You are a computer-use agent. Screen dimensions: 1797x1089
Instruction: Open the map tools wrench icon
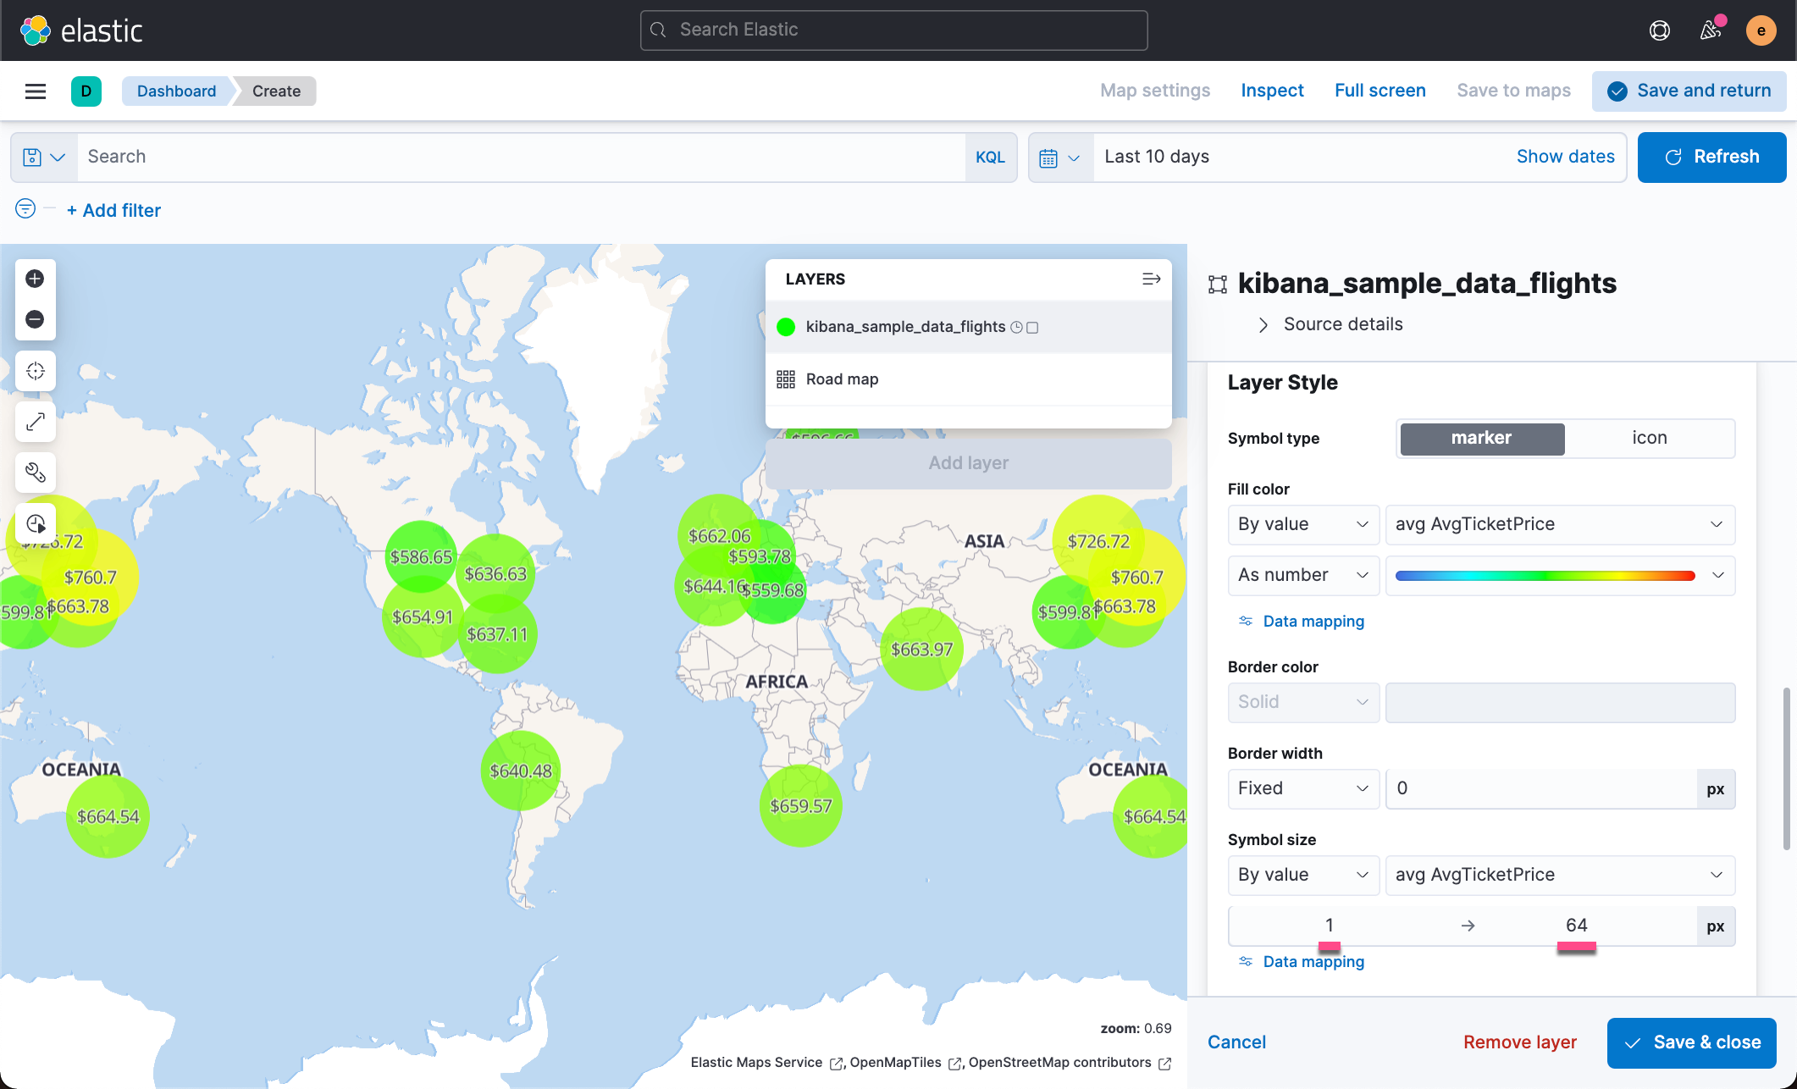(x=35, y=473)
